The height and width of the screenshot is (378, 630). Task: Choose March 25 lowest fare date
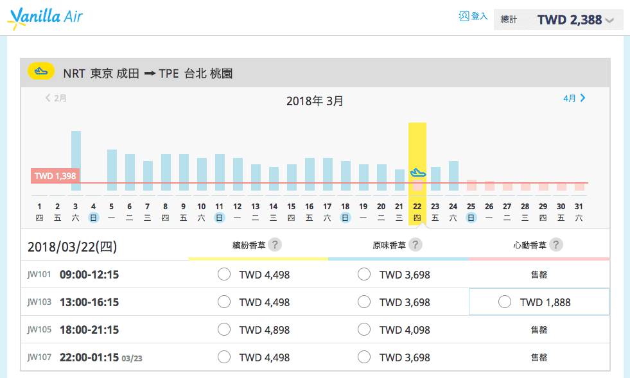point(471,212)
